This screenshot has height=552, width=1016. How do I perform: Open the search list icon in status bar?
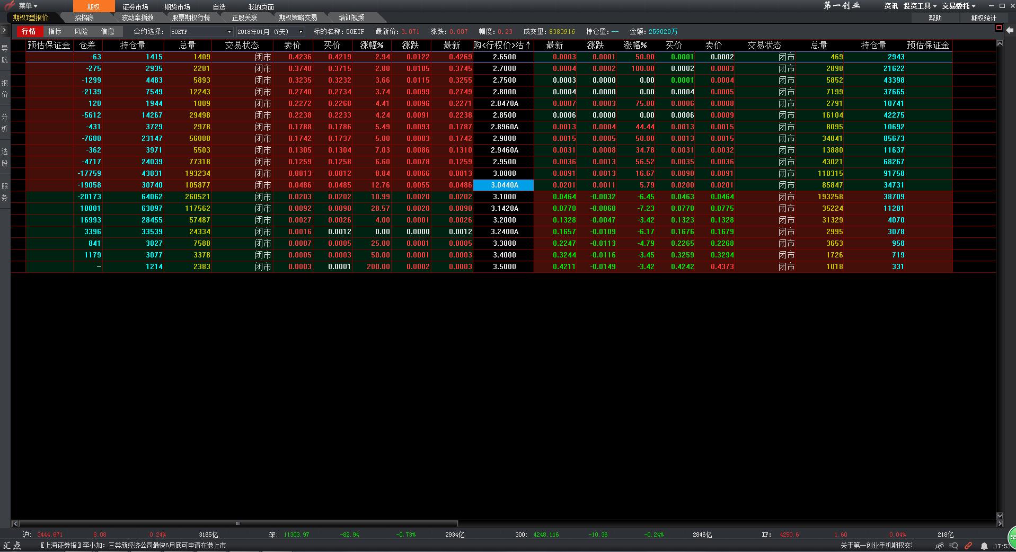[953, 546]
